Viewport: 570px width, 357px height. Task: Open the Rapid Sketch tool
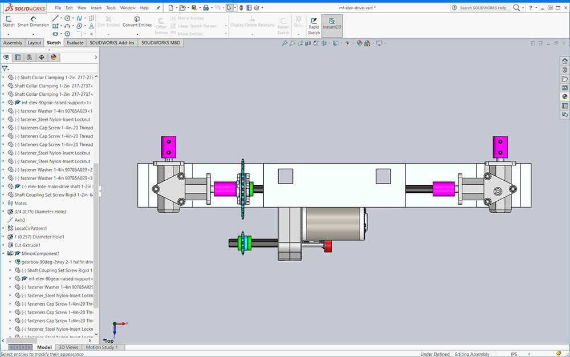pos(314,26)
